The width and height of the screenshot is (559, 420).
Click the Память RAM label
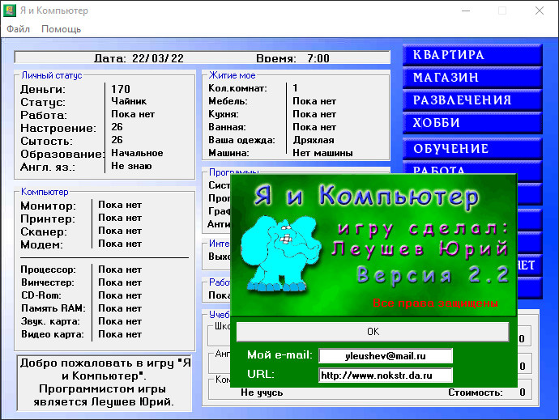pos(53,308)
